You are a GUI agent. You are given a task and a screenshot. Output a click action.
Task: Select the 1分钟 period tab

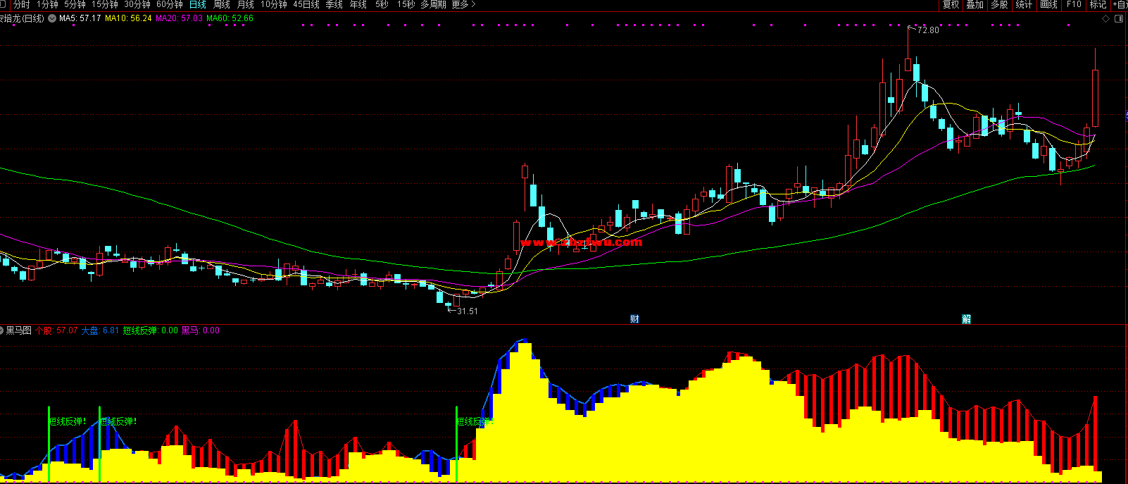(x=47, y=4)
